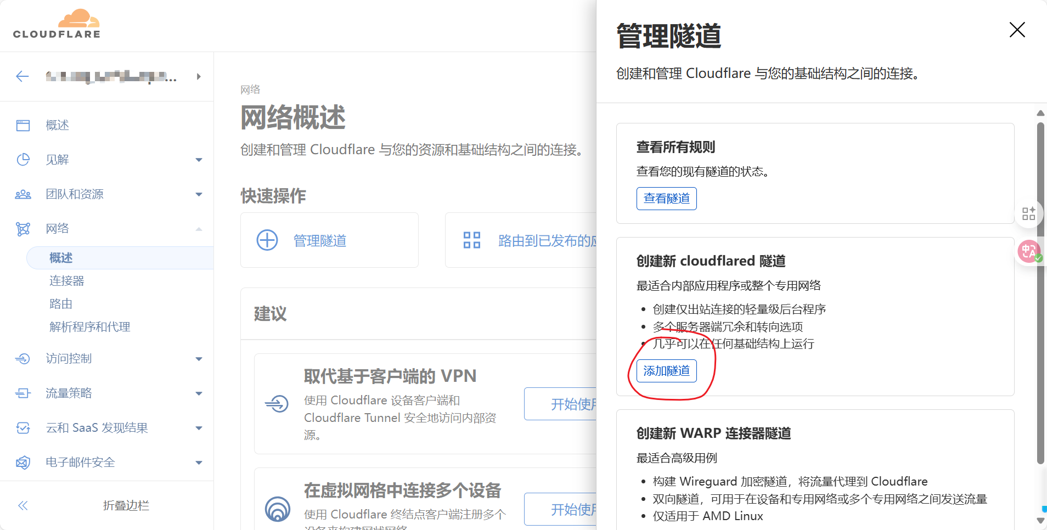This screenshot has height=530, width=1047.
Task: Expand the 团队和资源 menu arrow
Action: click(x=199, y=194)
